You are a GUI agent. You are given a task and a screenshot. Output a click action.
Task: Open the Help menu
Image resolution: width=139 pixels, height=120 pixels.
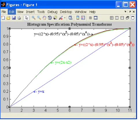click(92, 12)
